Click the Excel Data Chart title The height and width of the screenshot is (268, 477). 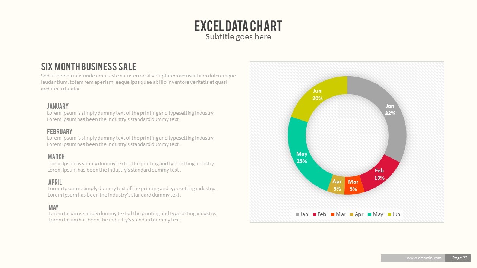[238, 26]
